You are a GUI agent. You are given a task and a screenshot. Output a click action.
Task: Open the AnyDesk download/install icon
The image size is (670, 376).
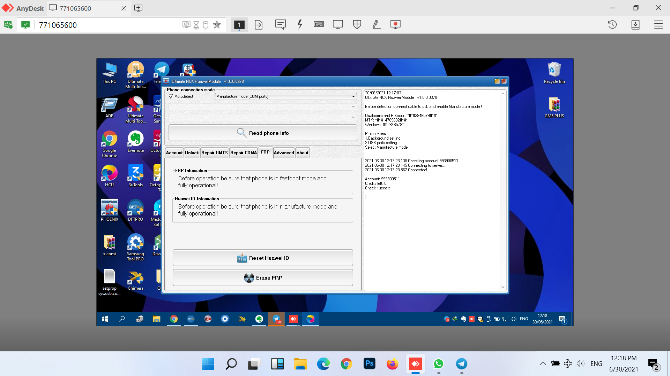(x=635, y=25)
